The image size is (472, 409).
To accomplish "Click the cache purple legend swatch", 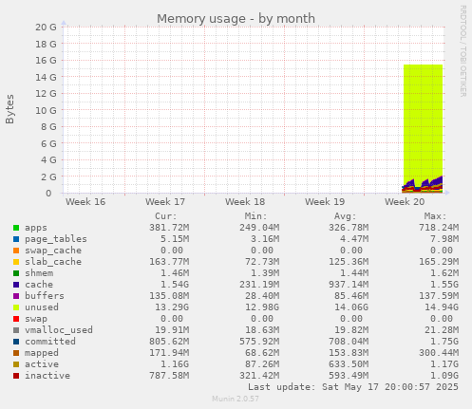I will [x=16, y=285].
